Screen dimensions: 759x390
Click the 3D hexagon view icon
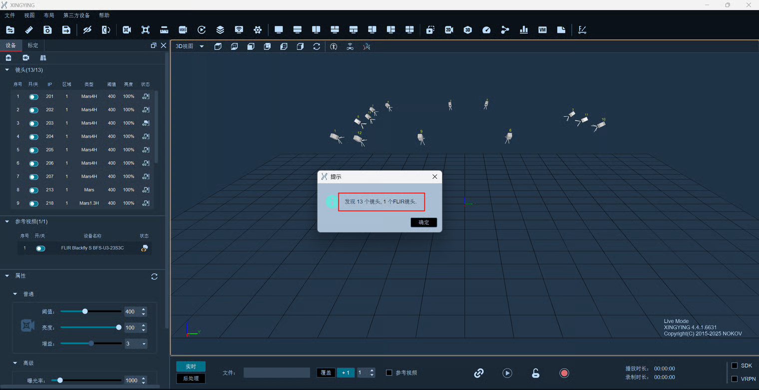coord(468,30)
